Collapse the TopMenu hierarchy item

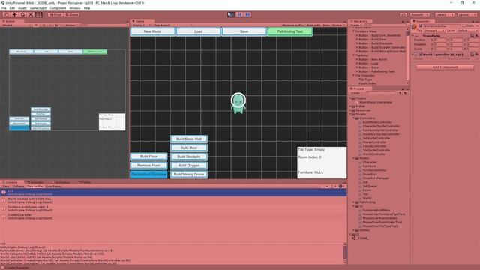(353, 55)
